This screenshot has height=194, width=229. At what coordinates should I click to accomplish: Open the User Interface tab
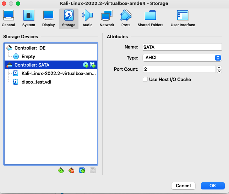click(x=183, y=19)
